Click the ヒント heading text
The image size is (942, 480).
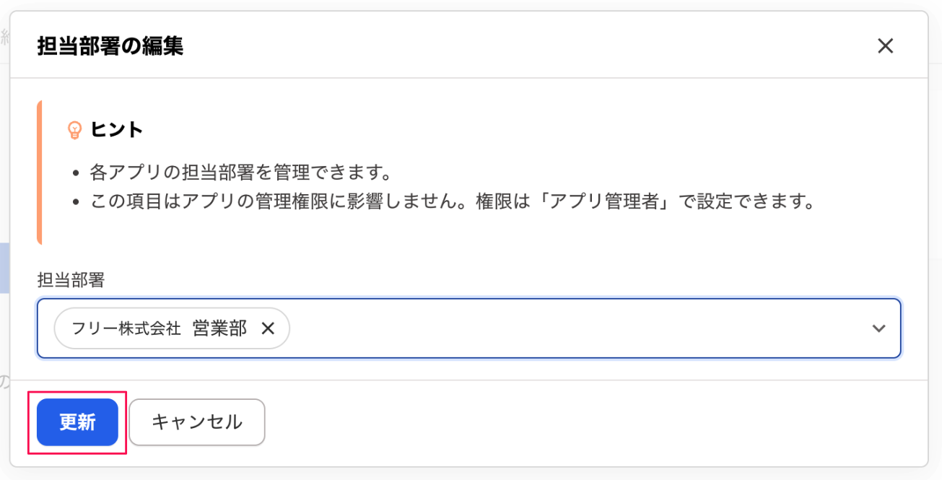tap(117, 130)
